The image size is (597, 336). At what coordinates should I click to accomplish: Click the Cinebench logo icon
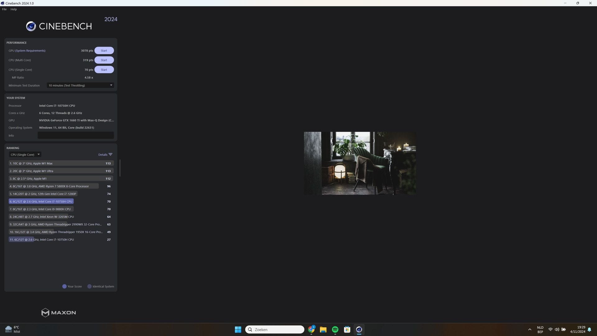(x=31, y=26)
